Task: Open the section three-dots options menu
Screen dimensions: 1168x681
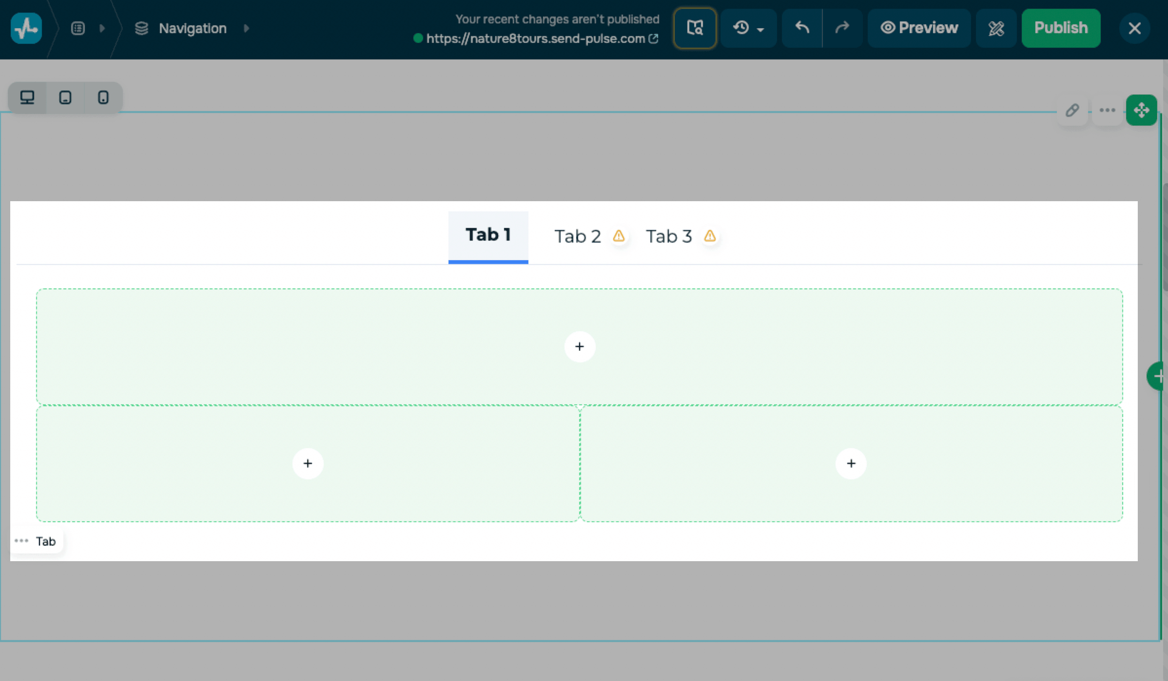Action: [1107, 110]
